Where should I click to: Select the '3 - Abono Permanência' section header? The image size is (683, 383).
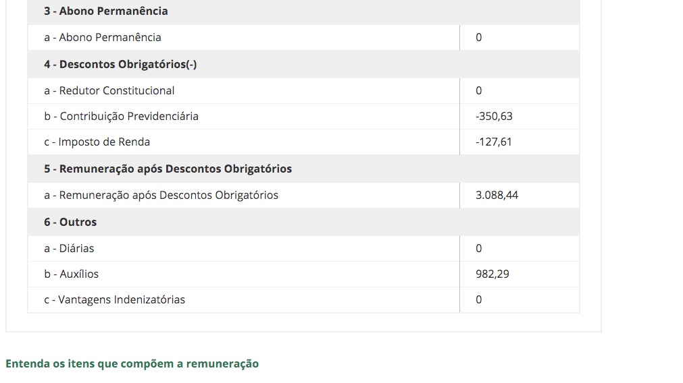pyautogui.click(x=106, y=11)
